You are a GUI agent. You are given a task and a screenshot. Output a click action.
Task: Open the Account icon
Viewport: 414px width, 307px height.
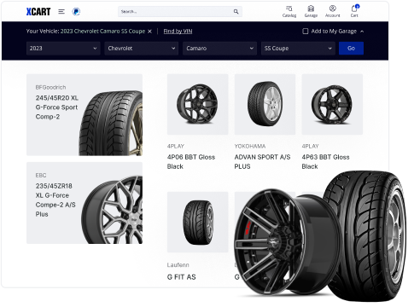[332, 11]
